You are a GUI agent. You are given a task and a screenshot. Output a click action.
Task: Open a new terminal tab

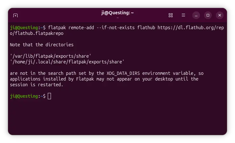click(x=15, y=15)
